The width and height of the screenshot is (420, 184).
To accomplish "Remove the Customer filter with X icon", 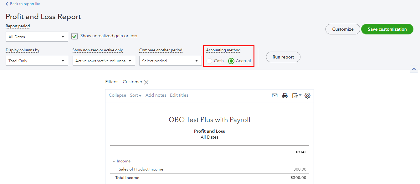I will tap(146, 82).
